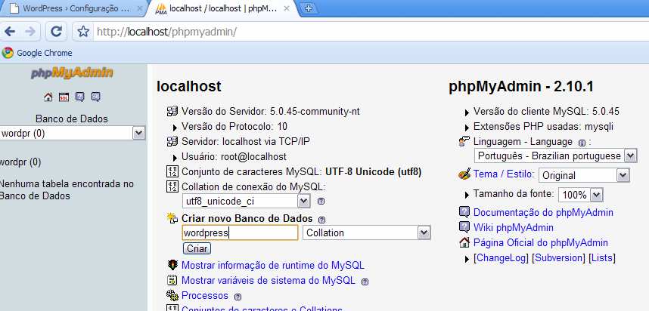649x311 pixels.
Task: Click the phpMyAdmin logo in sidebar
Action: (x=72, y=73)
